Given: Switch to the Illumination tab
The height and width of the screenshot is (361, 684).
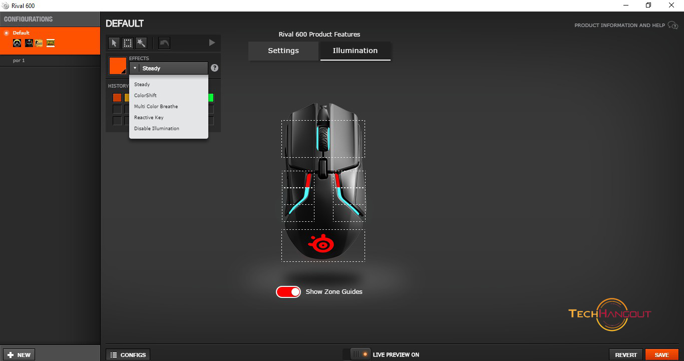Looking at the screenshot, I should point(356,51).
